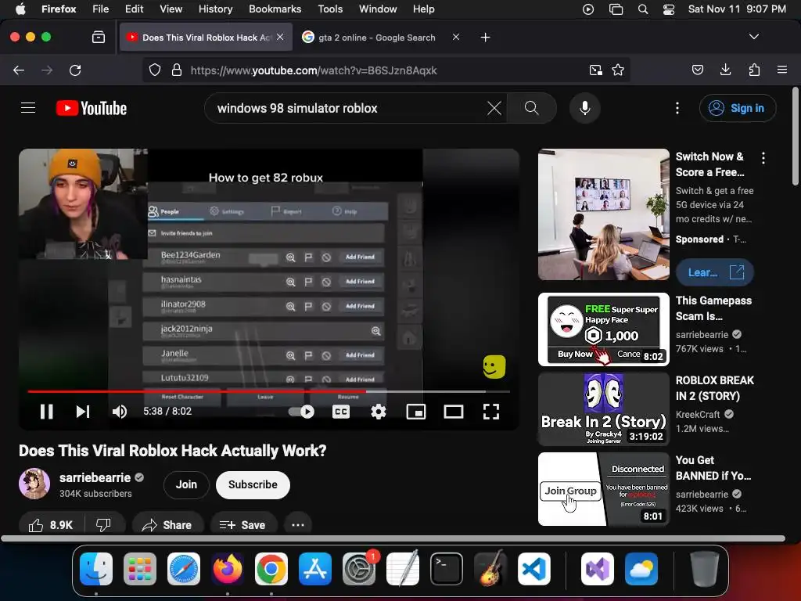
Task: Open video settings gear
Action: pos(379,412)
